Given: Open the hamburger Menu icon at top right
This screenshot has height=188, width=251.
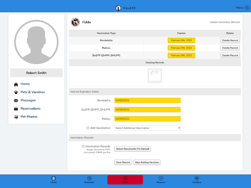Looking at the screenshot, I should coord(247,8).
